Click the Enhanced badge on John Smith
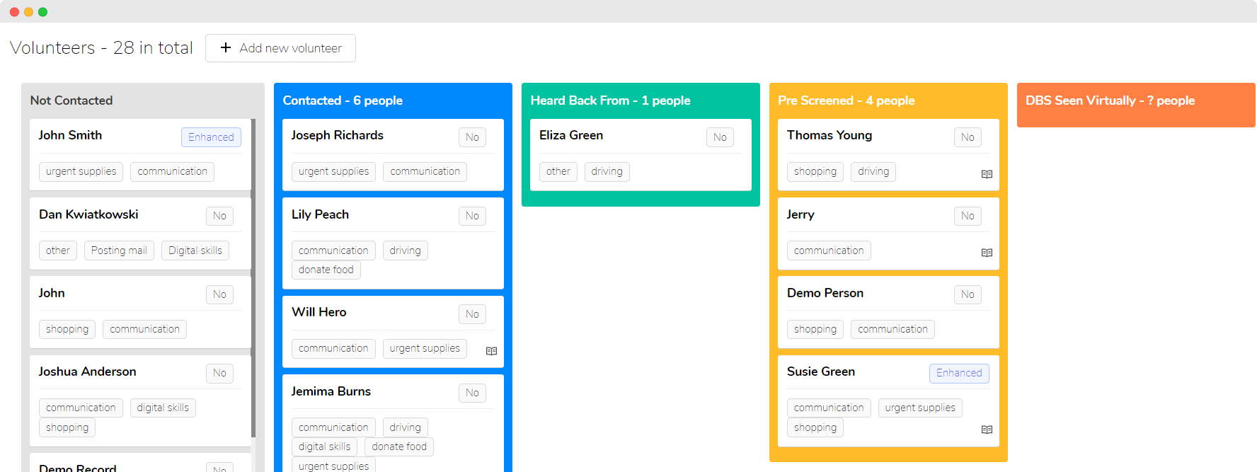 pyautogui.click(x=211, y=137)
